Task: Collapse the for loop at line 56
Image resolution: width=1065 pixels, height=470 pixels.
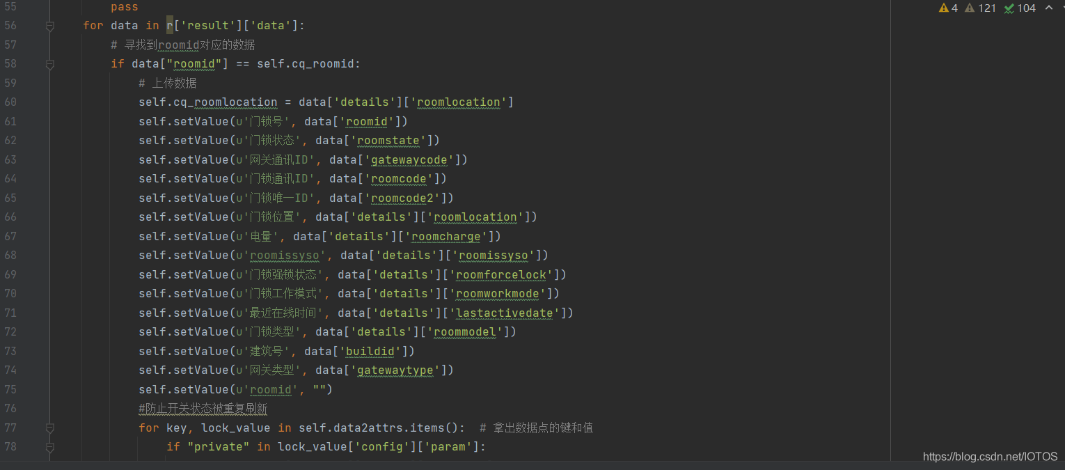Action: (x=49, y=26)
